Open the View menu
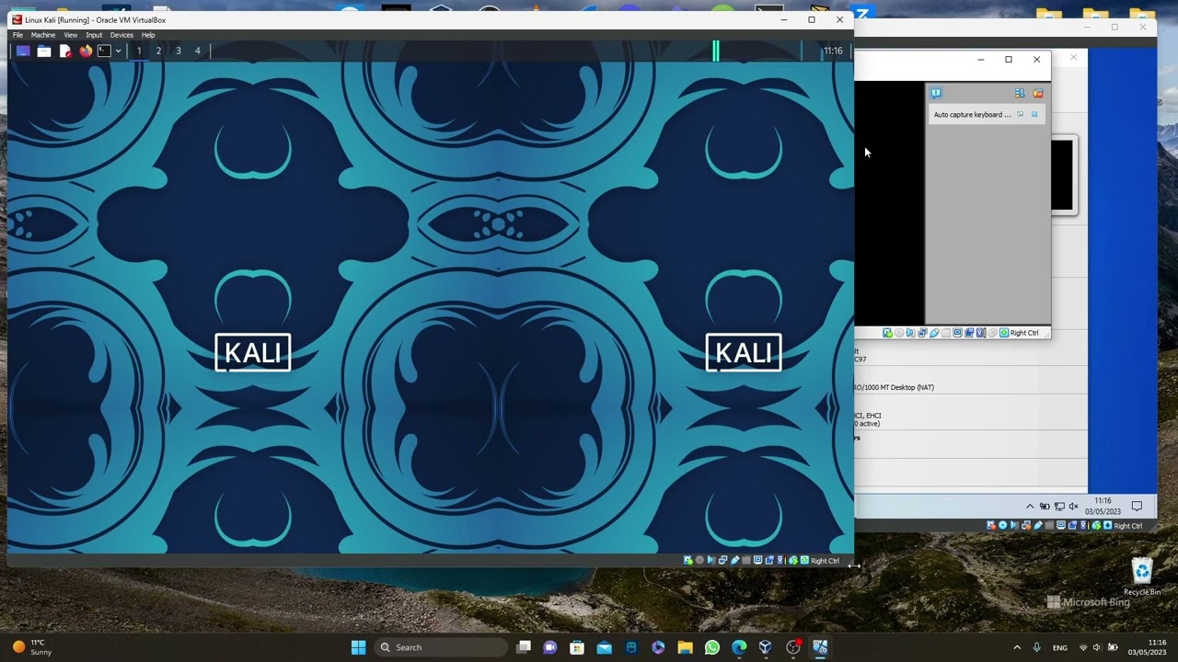 [71, 35]
